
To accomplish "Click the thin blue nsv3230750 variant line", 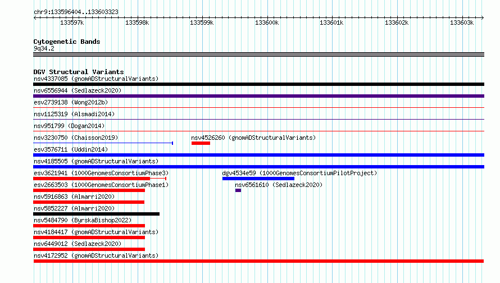I will [x=103, y=143].
